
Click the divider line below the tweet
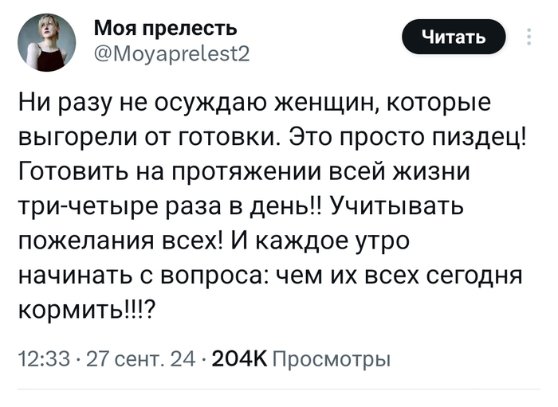point(279,388)
